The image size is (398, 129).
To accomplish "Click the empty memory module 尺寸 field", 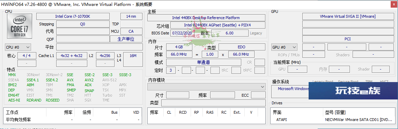I will click(x=177, y=95).
